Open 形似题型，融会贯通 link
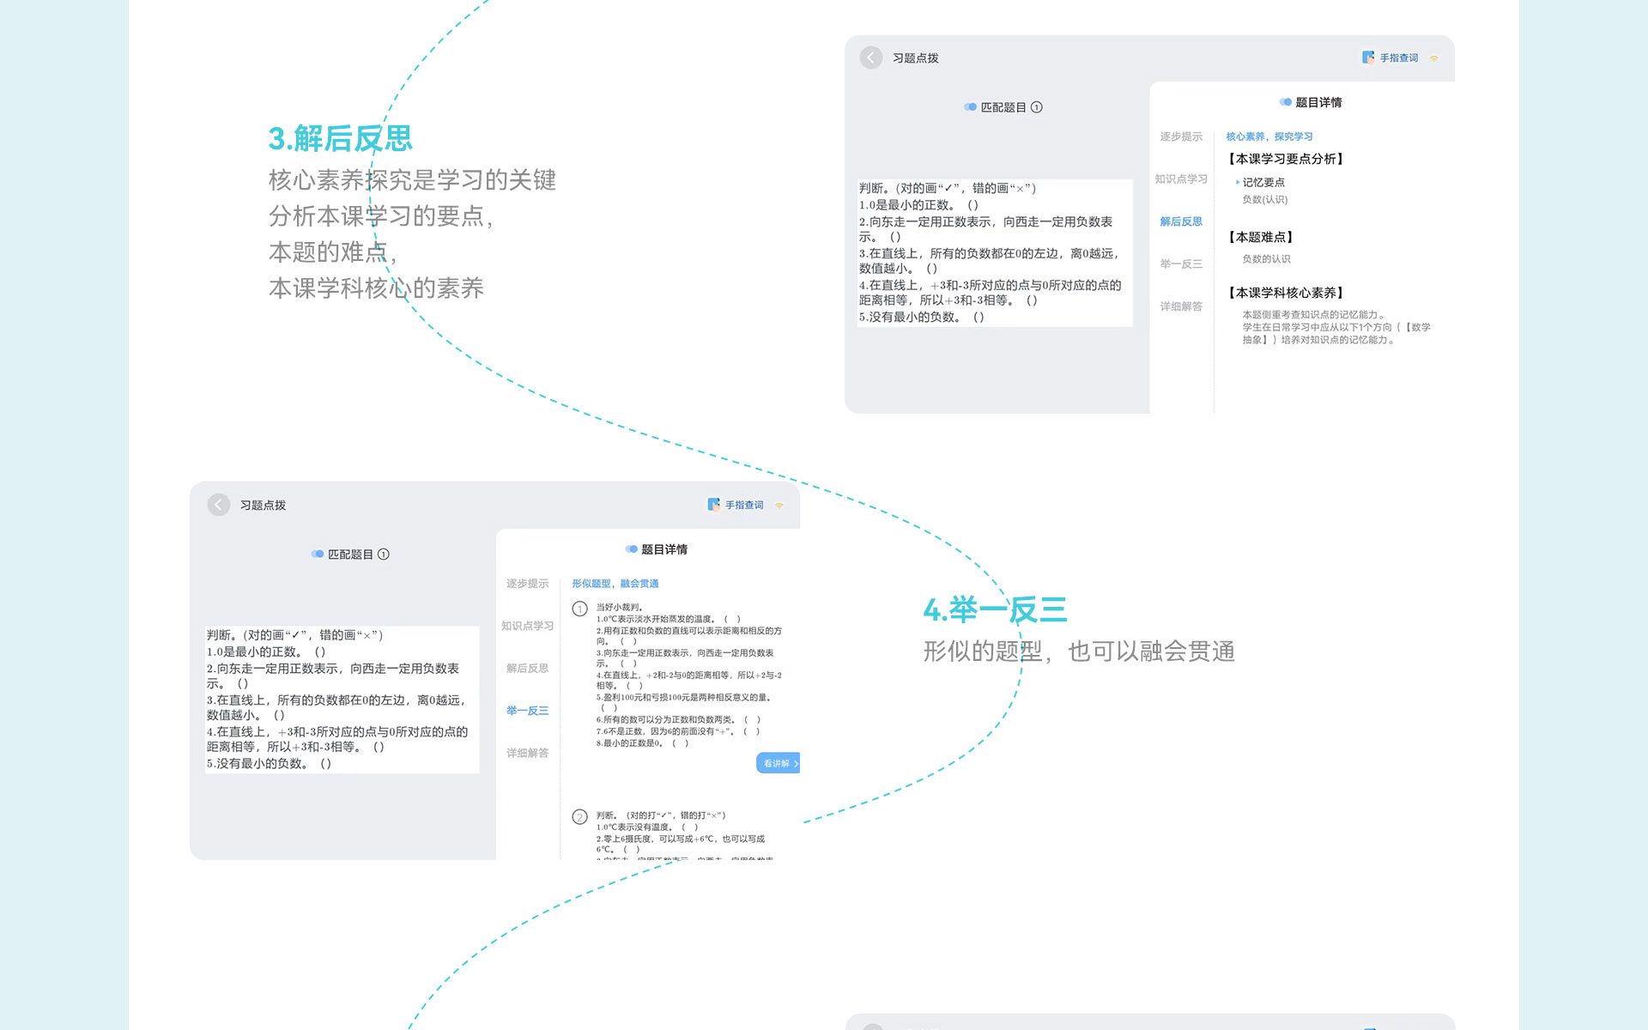This screenshot has width=1648, height=1030. point(615,584)
